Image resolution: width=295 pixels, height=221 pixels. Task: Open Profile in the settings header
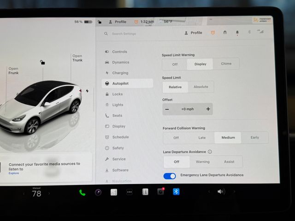pyautogui.click(x=193, y=33)
